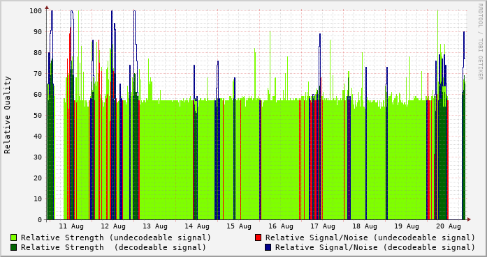The image size is (487, 257).
Task: Click the 100 value on the Y axis
Action: (36, 11)
